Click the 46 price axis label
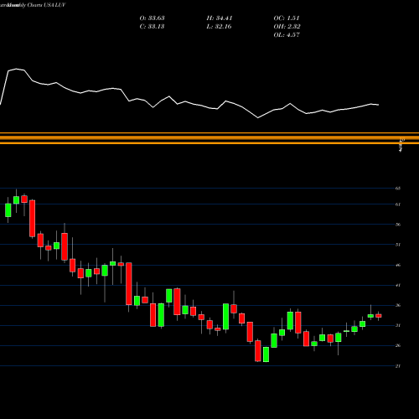Viewport: 419px width, 419px height. point(398,265)
